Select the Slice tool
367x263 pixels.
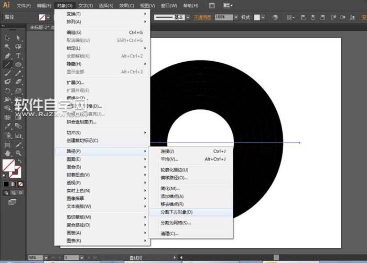pyautogui.click(x=18, y=145)
